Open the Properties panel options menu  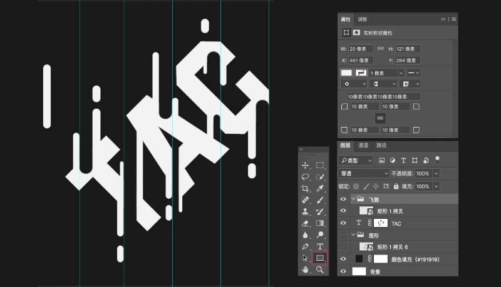click(x=453, y=19)
